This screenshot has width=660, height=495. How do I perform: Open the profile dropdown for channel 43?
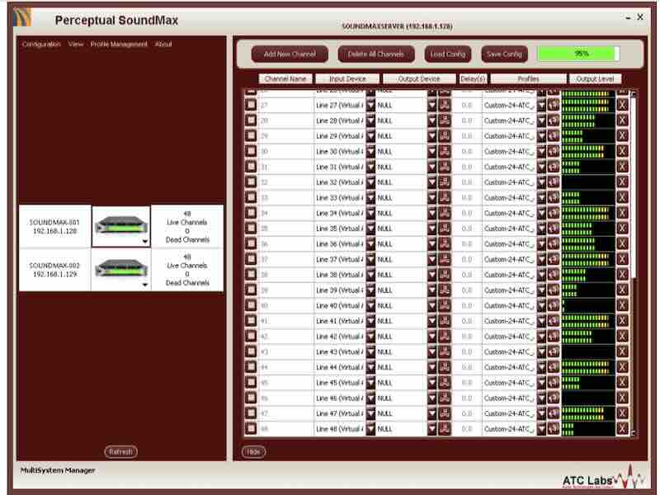point(541,352)
